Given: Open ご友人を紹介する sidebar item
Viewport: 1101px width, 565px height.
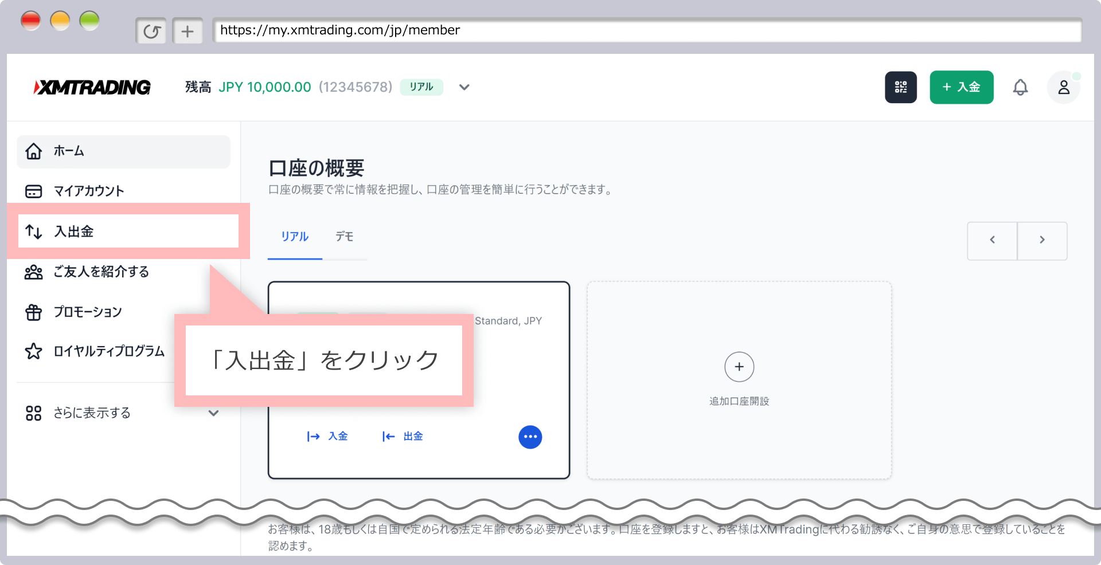Looking at the screenshot, I should (123, 272).
